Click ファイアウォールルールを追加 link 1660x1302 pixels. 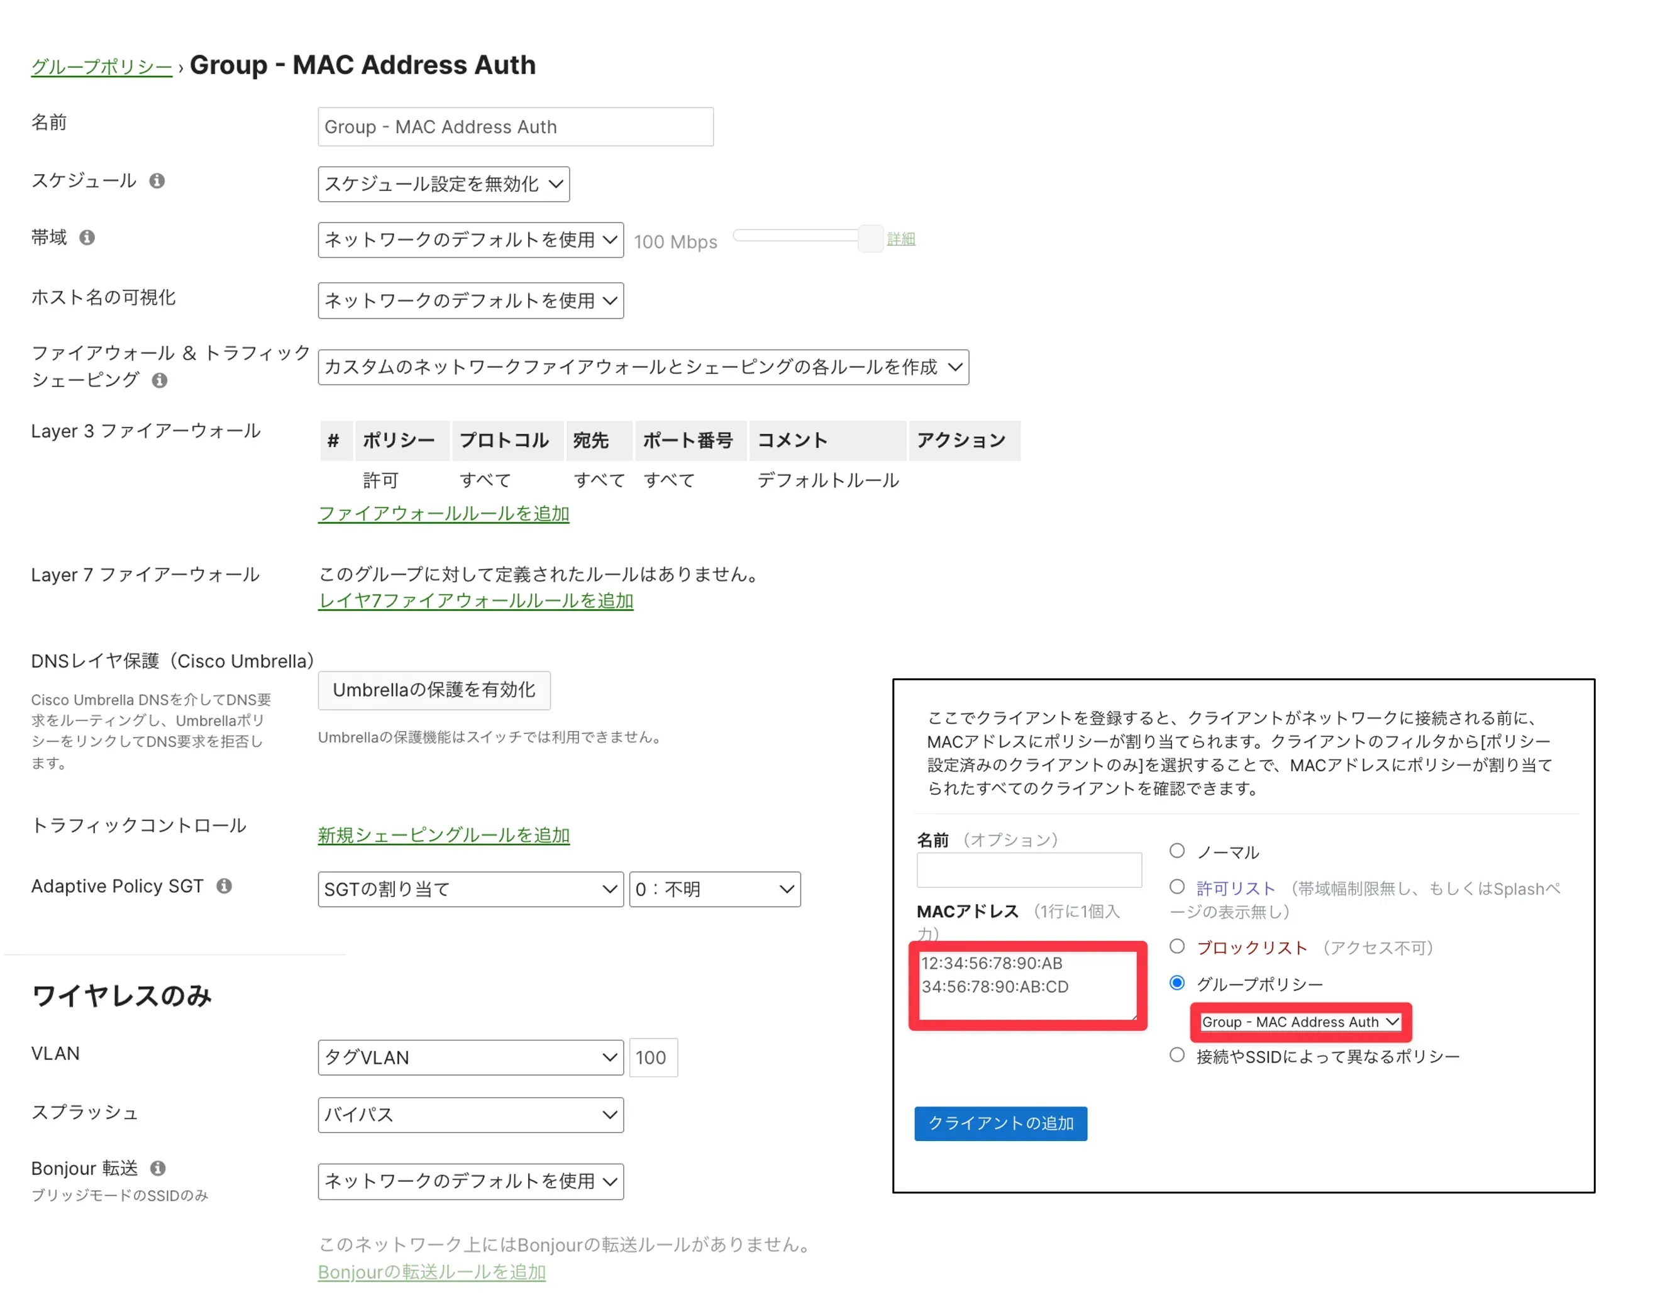pos(443,514)
